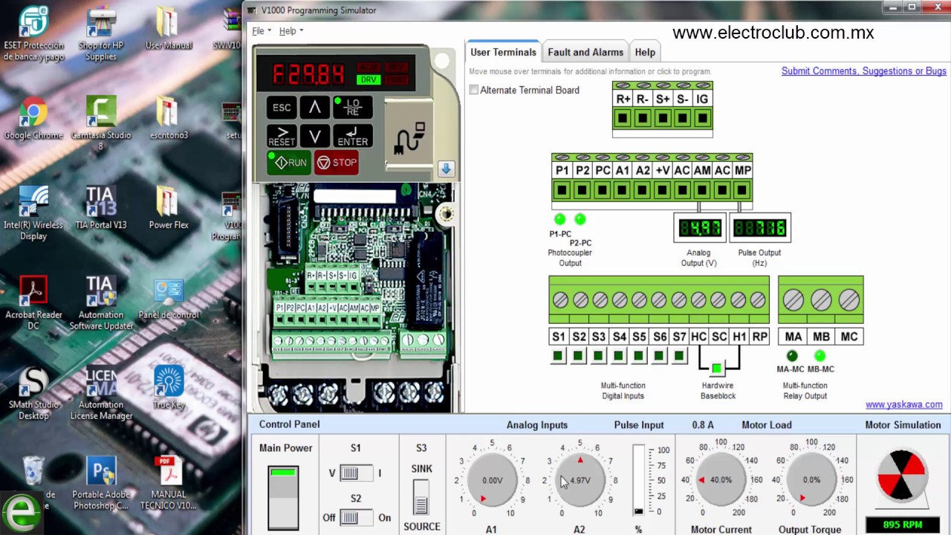Image resolution: width=951 pixels, height=535 pixels.
Task: Toggle the Hardwire Baseblock green square
Action: (717, 369)
